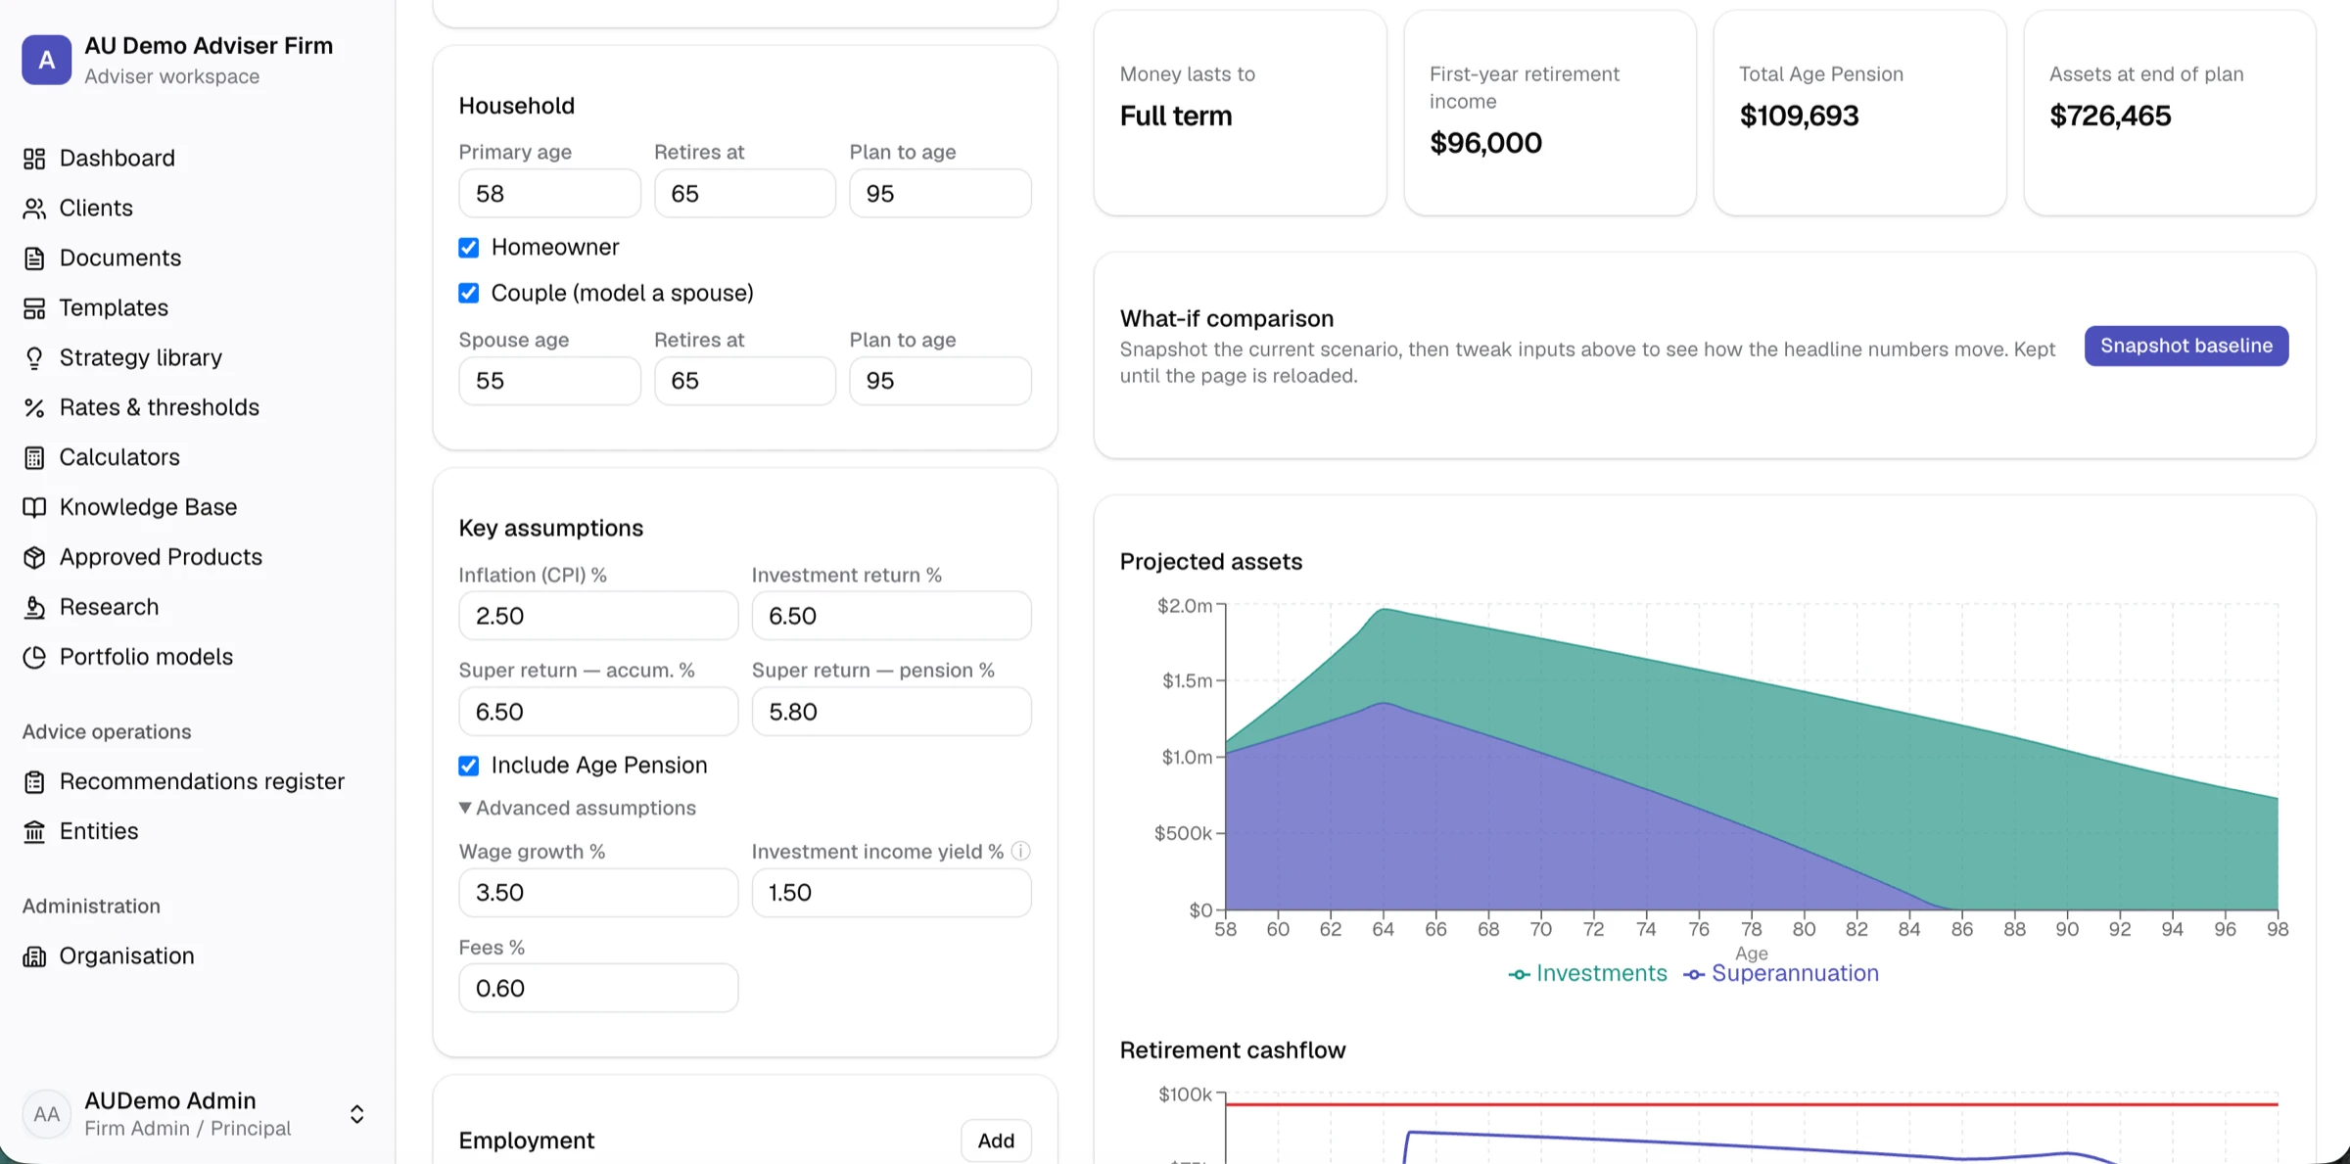Click the Organisation building icon
This screenshot has height=1164, width=2350.
coord(34,956)
